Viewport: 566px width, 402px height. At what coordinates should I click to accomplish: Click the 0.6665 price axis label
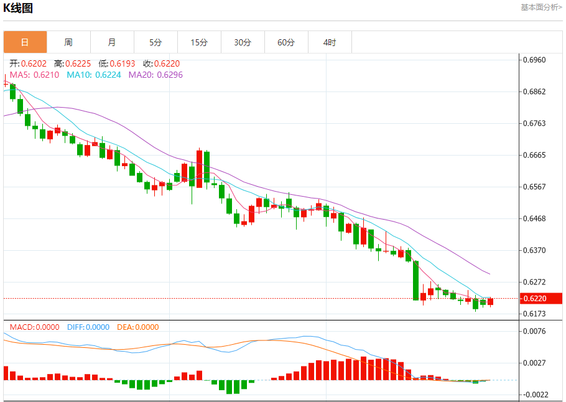(x=535, y=156)
